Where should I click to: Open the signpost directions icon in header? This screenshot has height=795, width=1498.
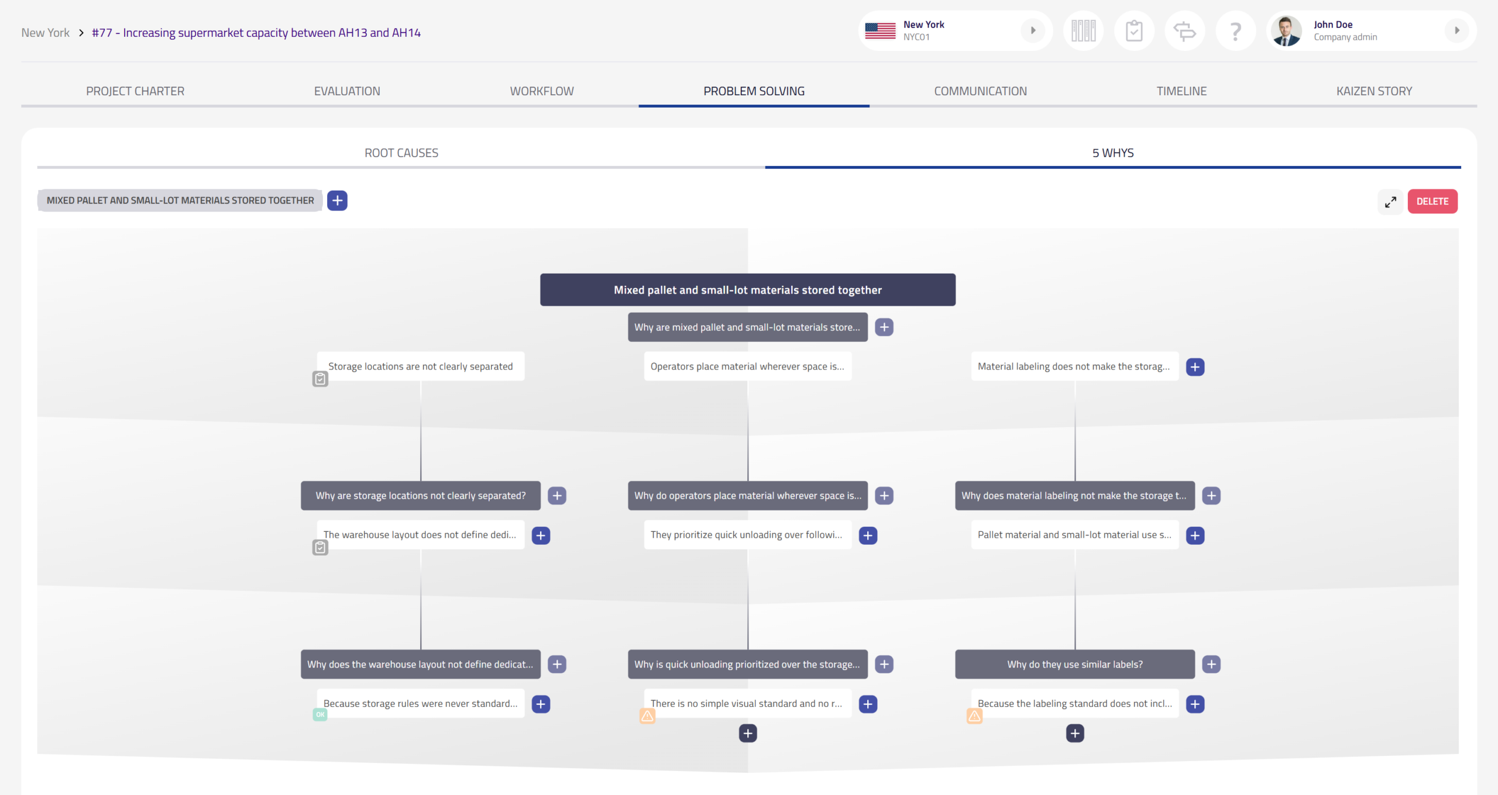click(1184, 30)
